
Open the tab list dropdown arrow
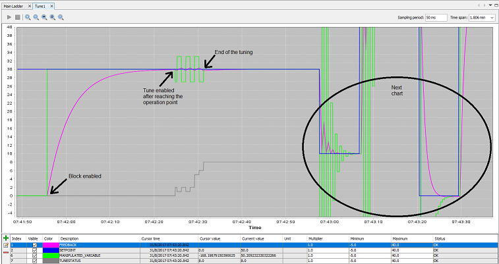[490, 5]
